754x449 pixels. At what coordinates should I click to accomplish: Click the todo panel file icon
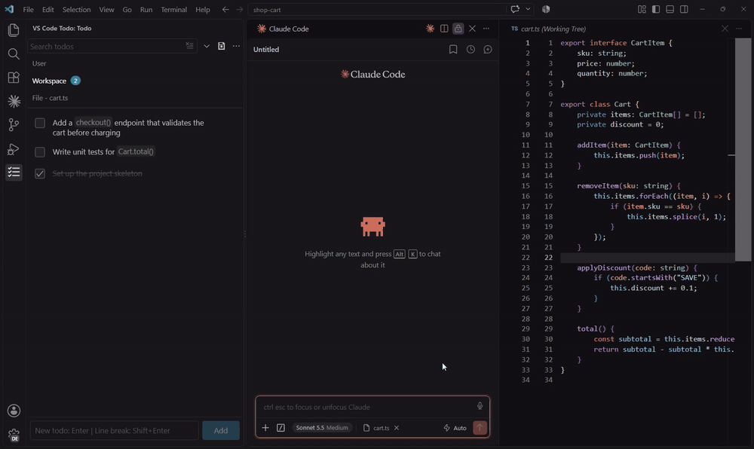click(221, 46)
